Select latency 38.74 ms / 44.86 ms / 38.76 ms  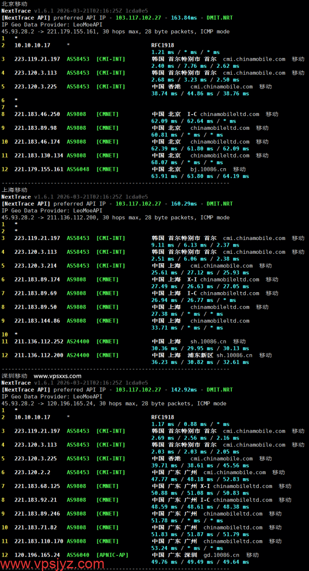click(x=200, y=94)
